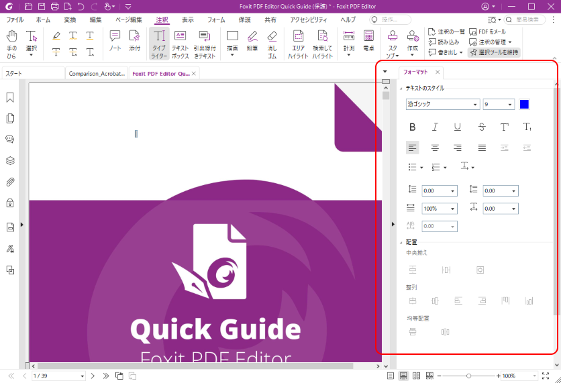Toggle Strikethrough text formatting
This screenshot has height=383, width=561.
point(482,127)
